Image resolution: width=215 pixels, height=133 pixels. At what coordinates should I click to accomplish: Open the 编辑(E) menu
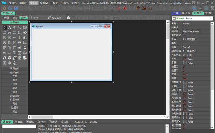[23, 3]
